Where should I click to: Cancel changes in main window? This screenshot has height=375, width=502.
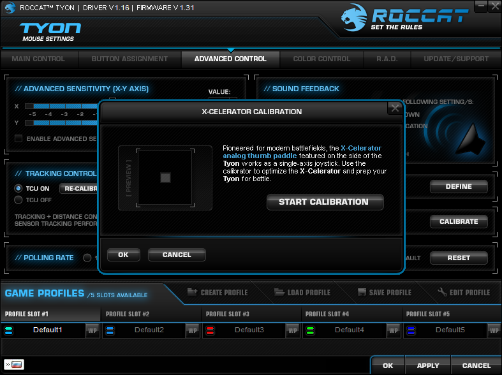point(476,365)
